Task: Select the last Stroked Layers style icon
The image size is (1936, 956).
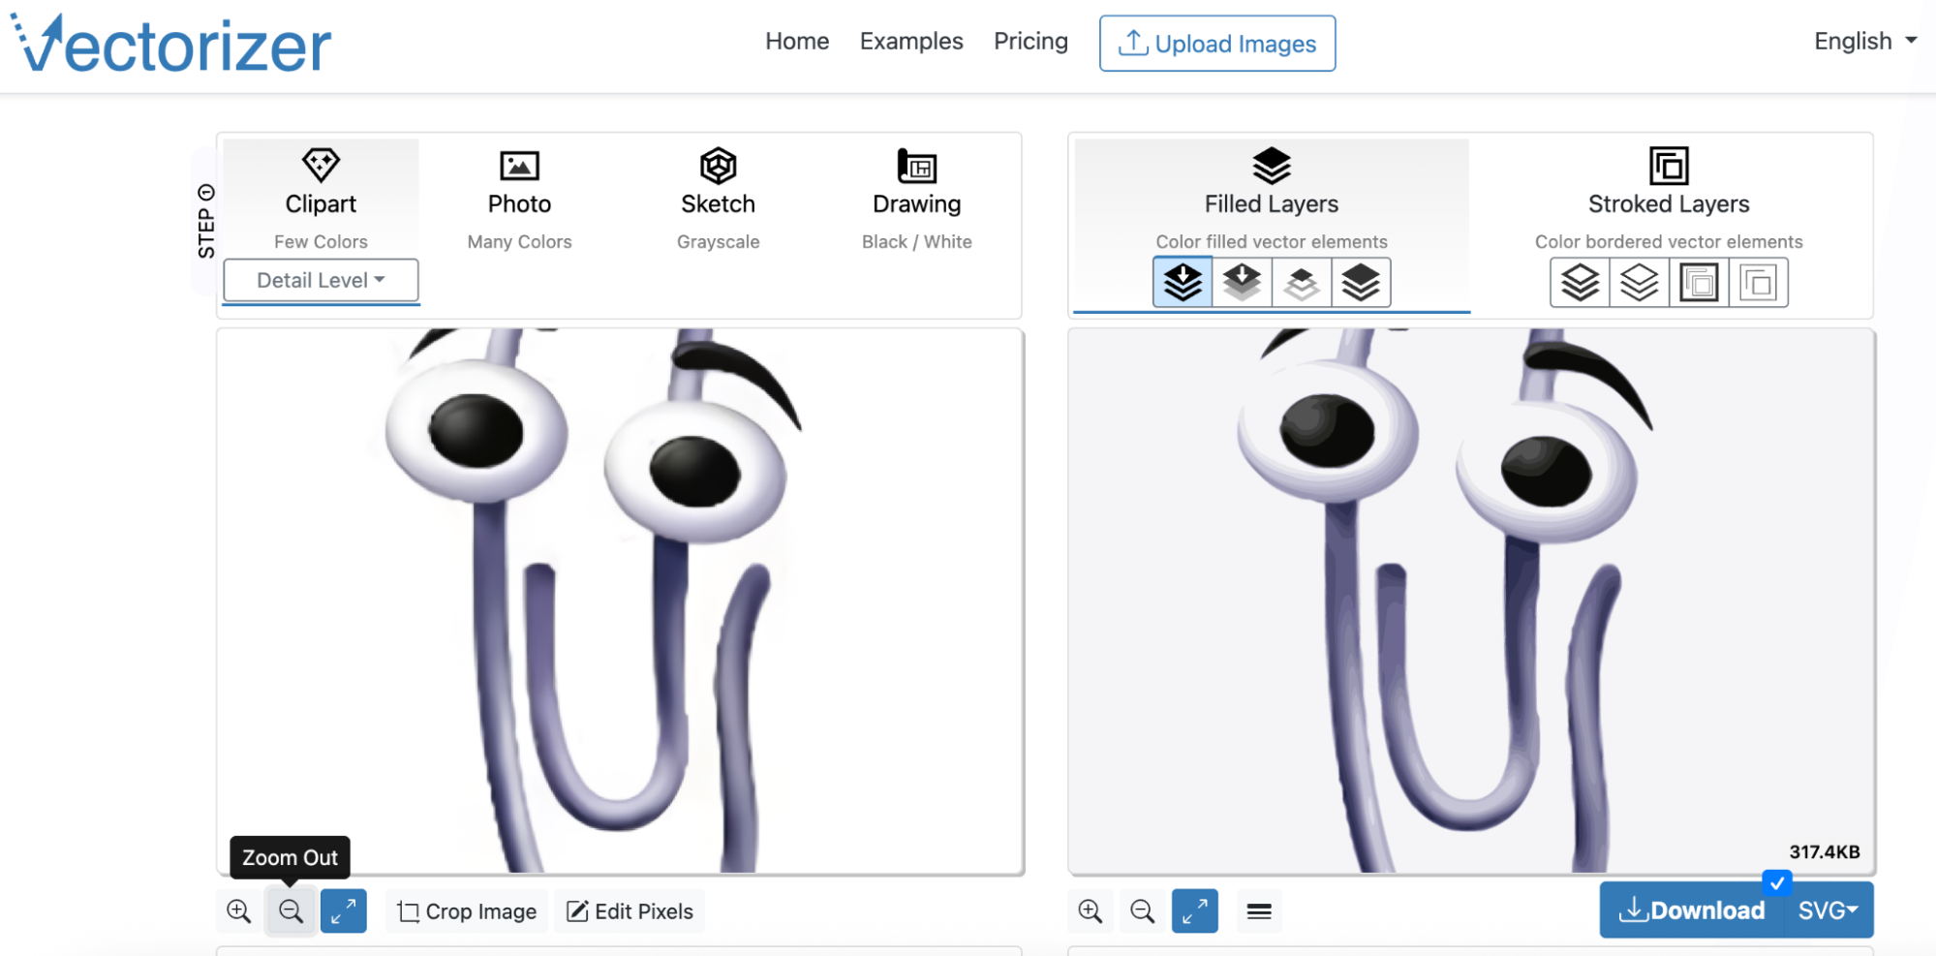Action: (x=1758, y=283)
